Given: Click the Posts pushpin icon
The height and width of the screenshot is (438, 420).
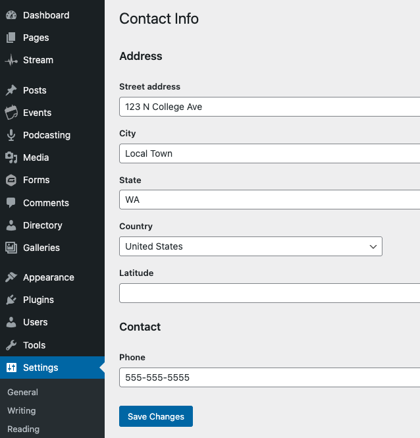Looking at the screenshot, I should pyautogui.click(x=11, y=90).
